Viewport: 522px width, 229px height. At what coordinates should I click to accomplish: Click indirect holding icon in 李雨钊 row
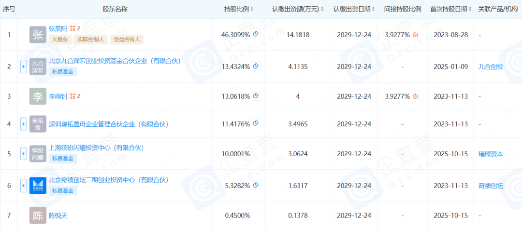point(415,96)
